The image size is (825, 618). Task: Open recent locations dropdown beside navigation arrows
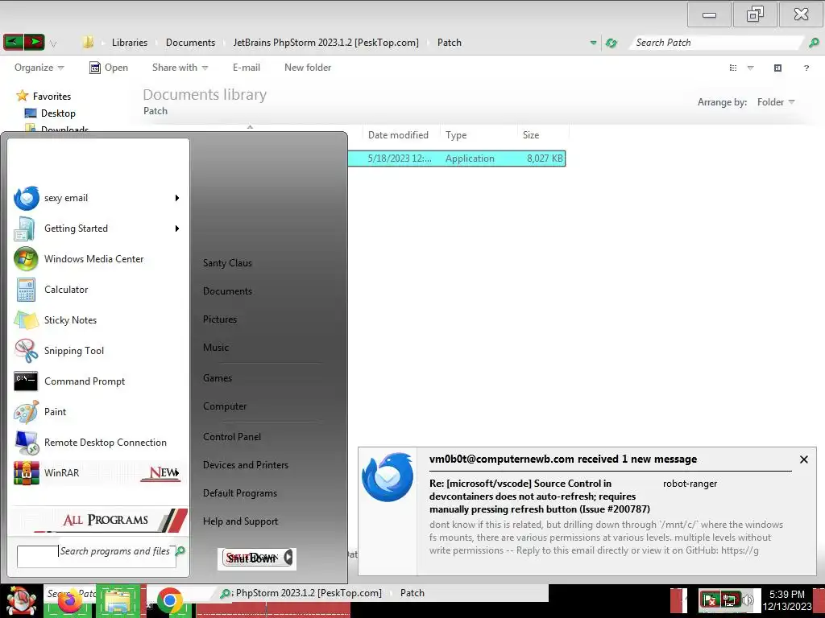pos(53,43)
